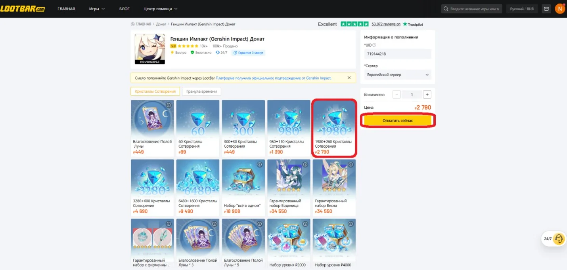Increase quantity with the plus button

coord(427,95)
